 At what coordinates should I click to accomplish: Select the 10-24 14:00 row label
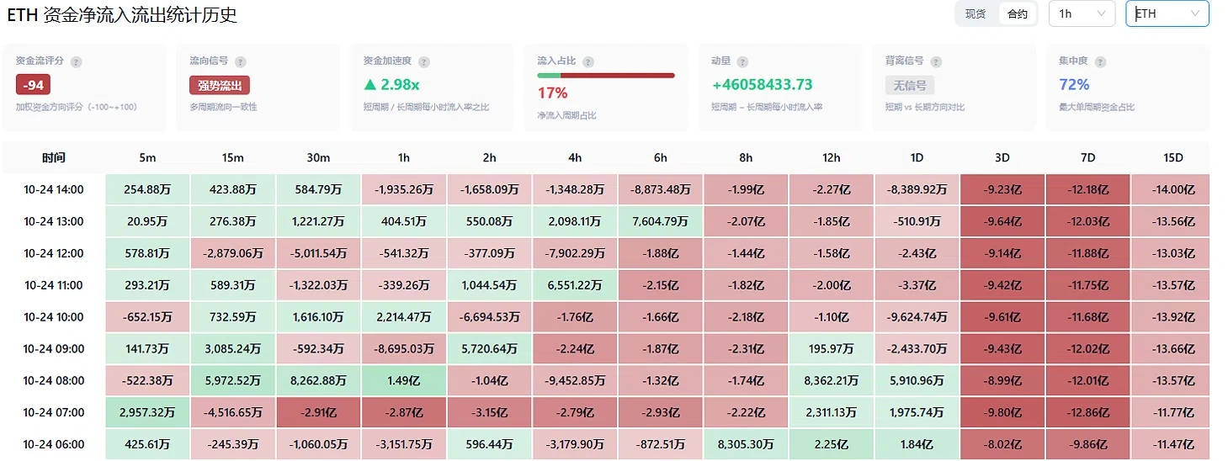tap(54, 189)
